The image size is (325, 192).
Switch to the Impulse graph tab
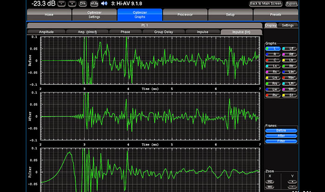pyautogui.click(x=202, y=32)
